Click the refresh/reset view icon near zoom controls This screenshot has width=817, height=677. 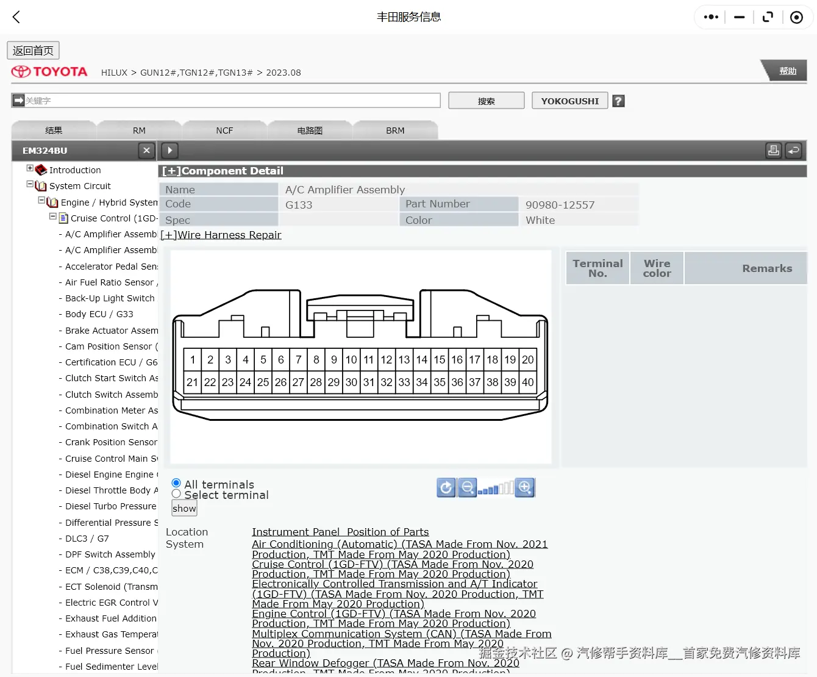[446, 487]
